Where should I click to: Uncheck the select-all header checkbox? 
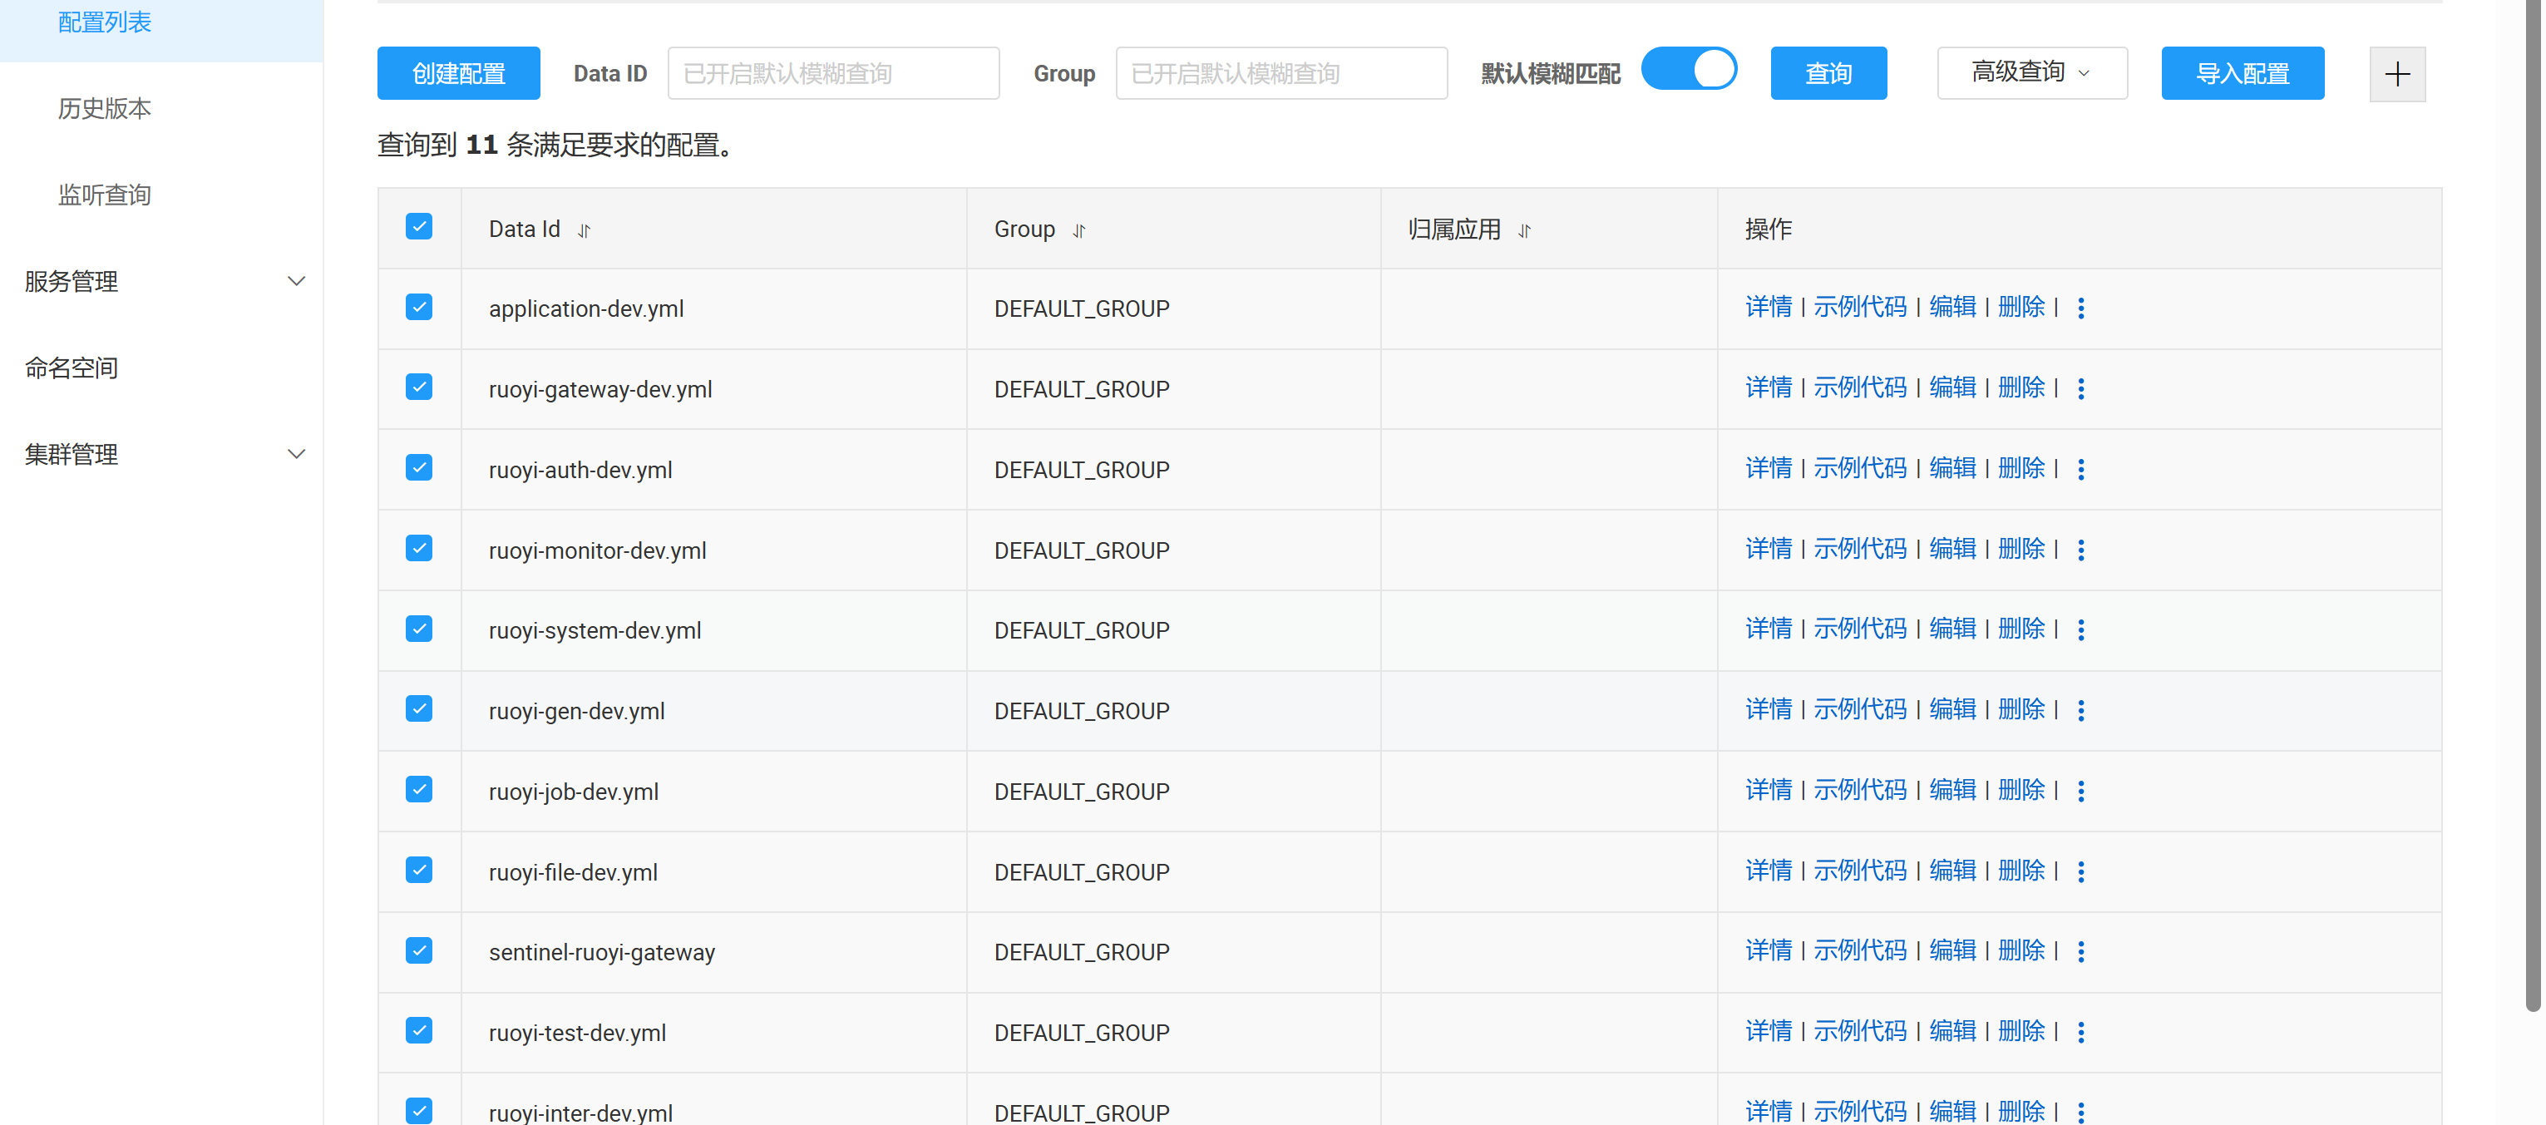(x=419, y=227)
